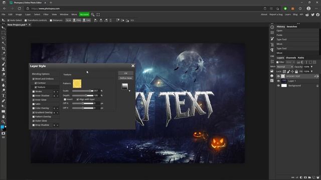Select the Zoom tool in left toolbar

4,122
